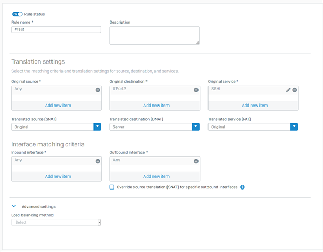Enable Override source translation (SNAT) checkbox

point(112,187)
